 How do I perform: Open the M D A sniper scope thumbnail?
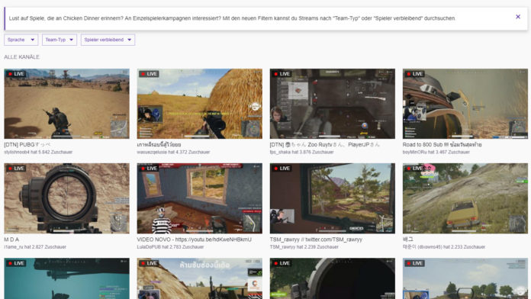(66, 198)
